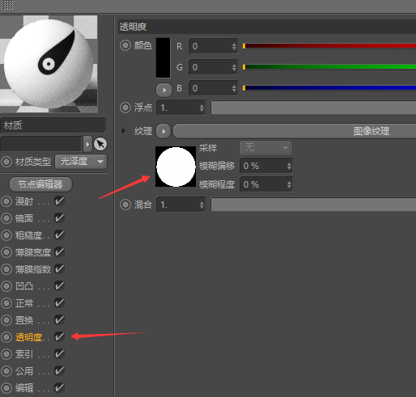Open the 采样 dropdown showing 无

(265, 148)
